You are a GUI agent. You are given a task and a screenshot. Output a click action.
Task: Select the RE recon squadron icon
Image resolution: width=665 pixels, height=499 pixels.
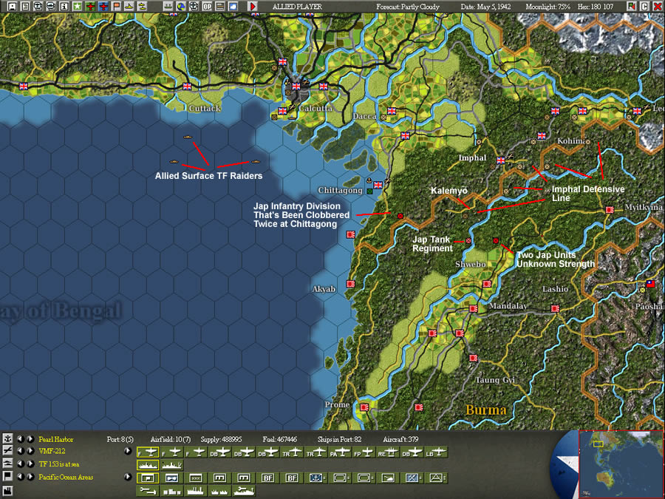click(388, 452)
